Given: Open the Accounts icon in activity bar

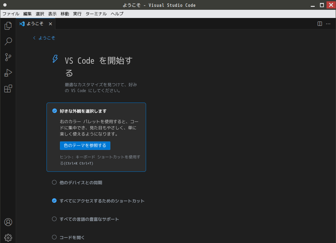Looking at the screenshot, I should point(8,222).
